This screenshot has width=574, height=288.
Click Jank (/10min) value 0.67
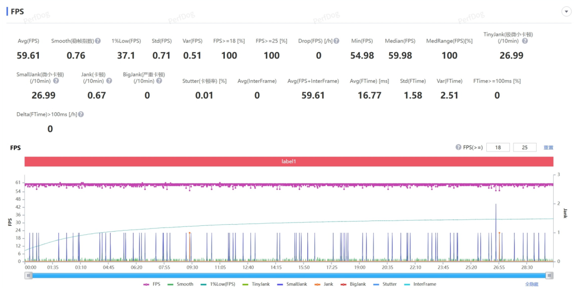97,96
